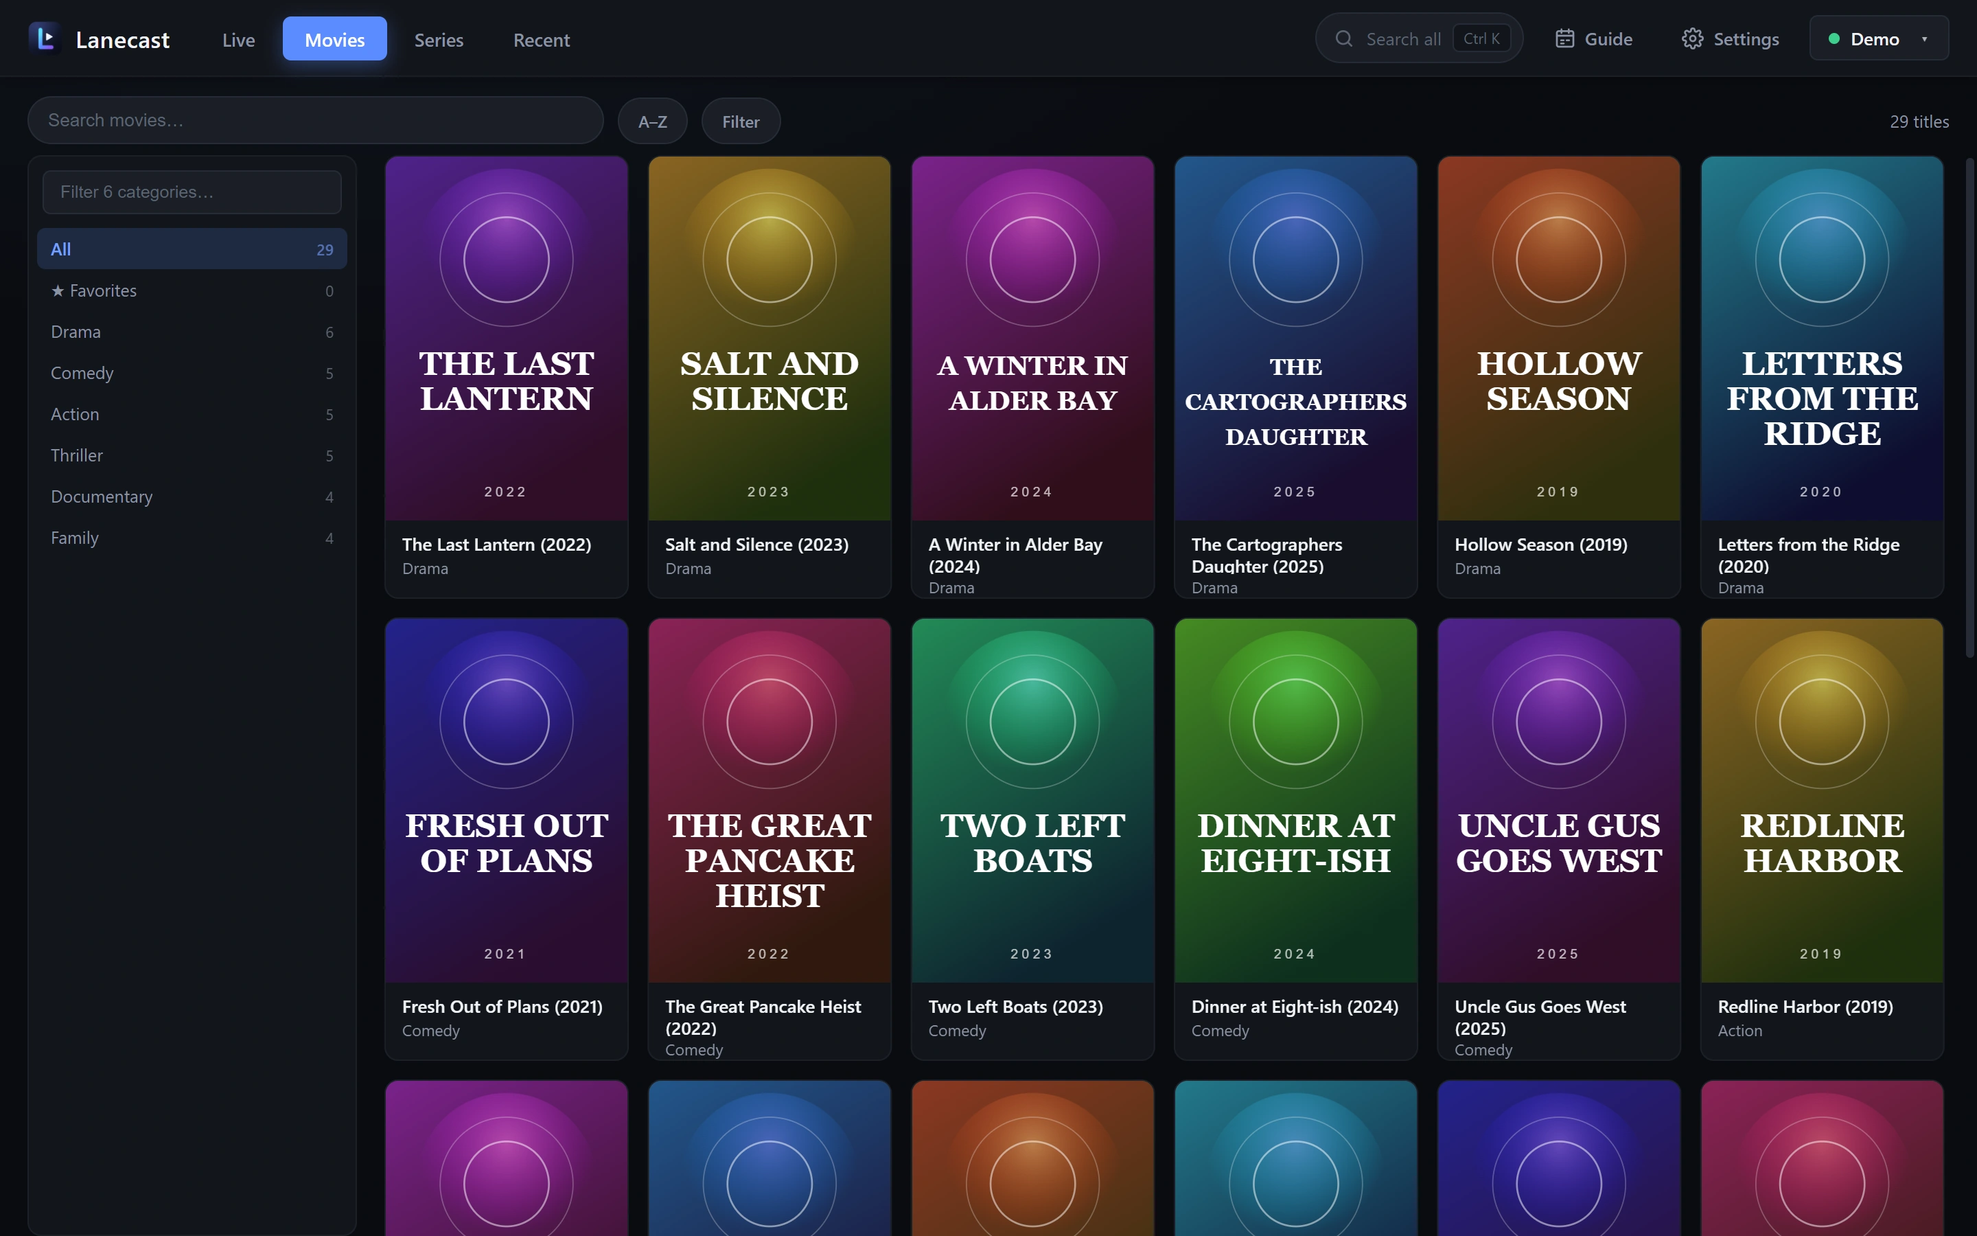Click the Guide calendar icon
Viewport: 1977px width, 1236px height.
(1564, 38)
